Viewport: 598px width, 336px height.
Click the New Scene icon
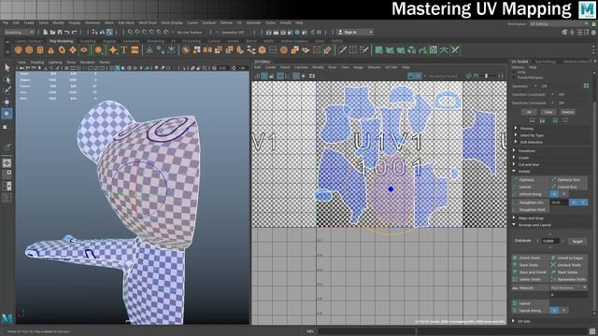pos(46,33)
